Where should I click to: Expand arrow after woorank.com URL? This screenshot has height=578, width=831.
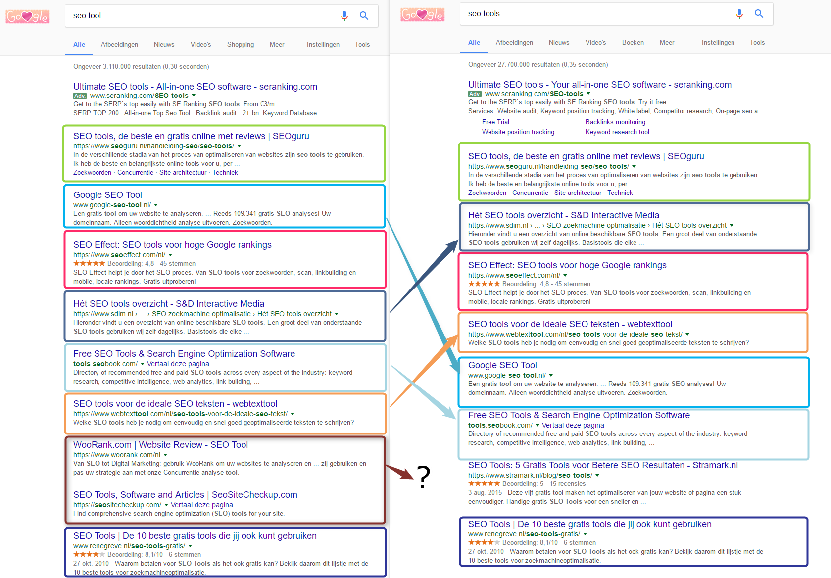pos(165,455)
